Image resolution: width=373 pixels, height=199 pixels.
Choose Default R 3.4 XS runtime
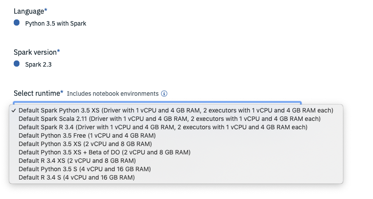[176, 161]
